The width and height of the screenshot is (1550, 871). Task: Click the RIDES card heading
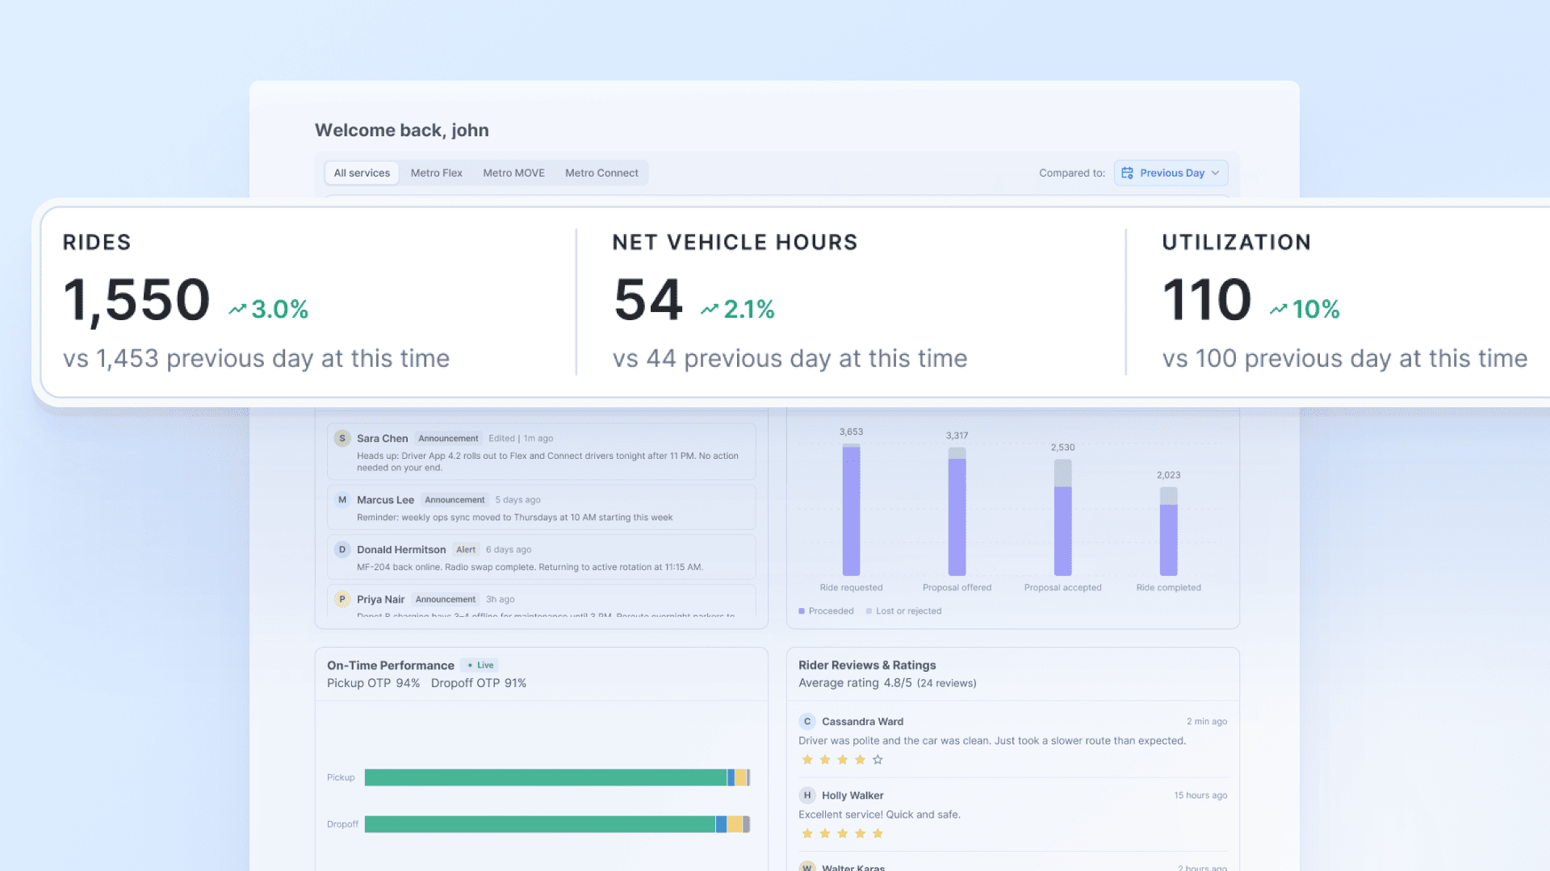tap(97, 242)
